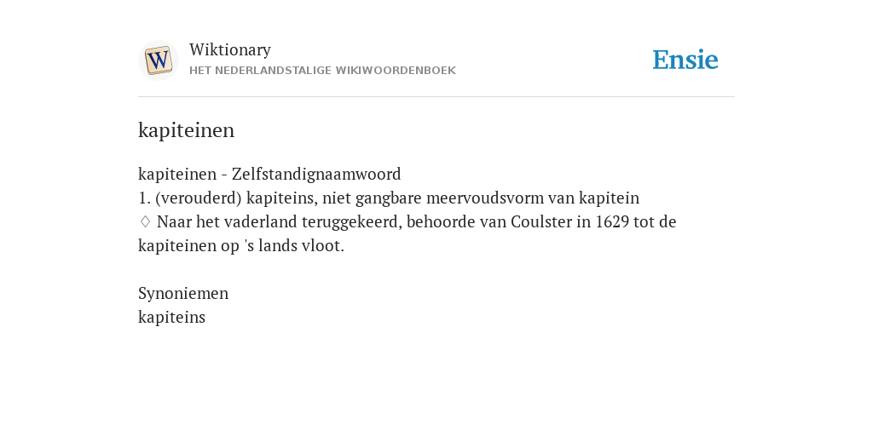
Task: Click the example sentence about van Coulster
Action: pos(407,233)
